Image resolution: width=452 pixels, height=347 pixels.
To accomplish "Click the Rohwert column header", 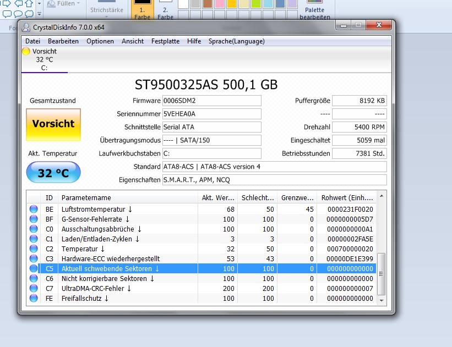I will (346, 197).
